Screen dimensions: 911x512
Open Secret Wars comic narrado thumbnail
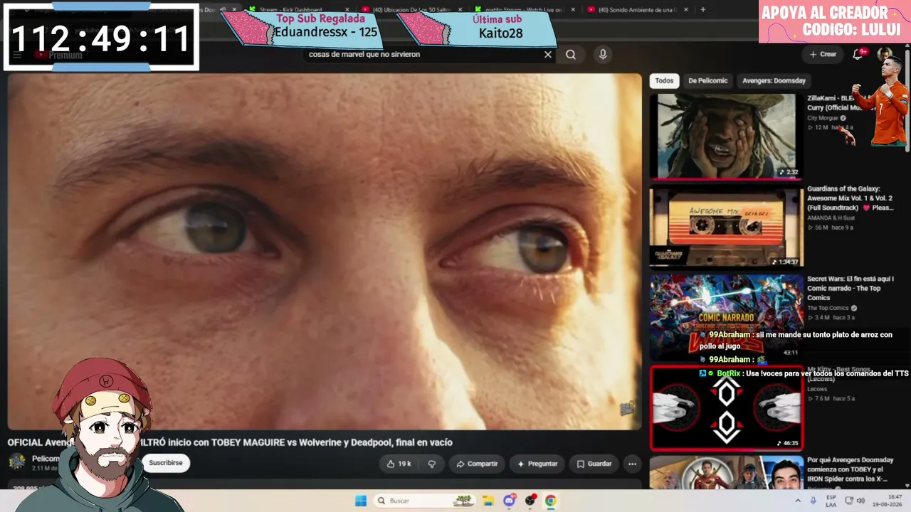726,316
